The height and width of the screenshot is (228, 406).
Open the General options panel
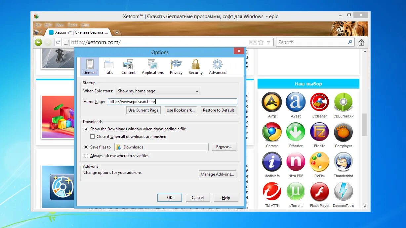90,67
